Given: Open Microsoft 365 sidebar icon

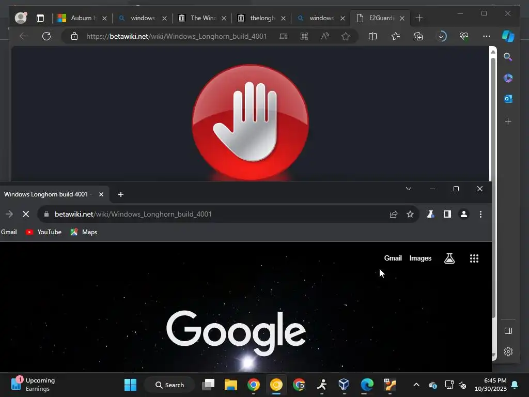Looking at the screenshot, I should point(508,78).
